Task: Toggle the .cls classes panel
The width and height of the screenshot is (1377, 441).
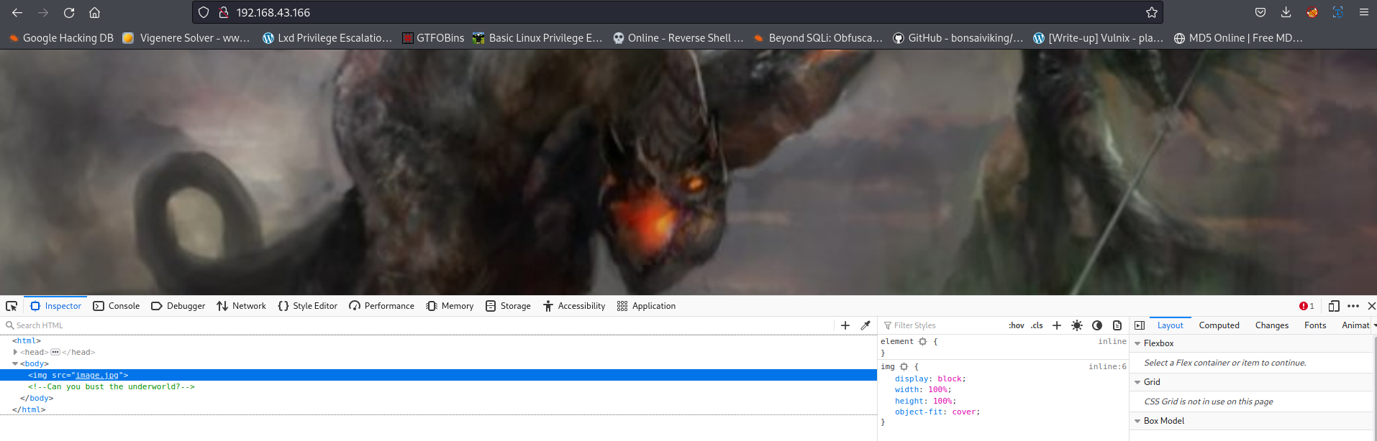Action: [1037, 325]
